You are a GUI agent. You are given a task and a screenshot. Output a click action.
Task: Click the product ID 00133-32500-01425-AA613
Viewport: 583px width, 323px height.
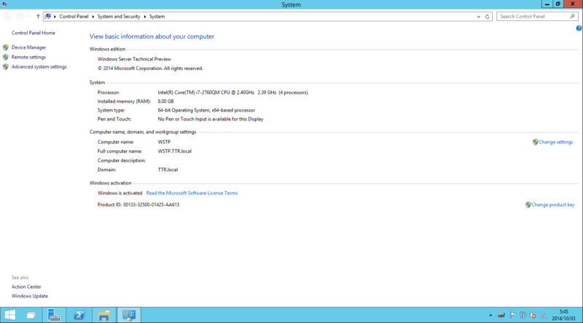point(152,205)
